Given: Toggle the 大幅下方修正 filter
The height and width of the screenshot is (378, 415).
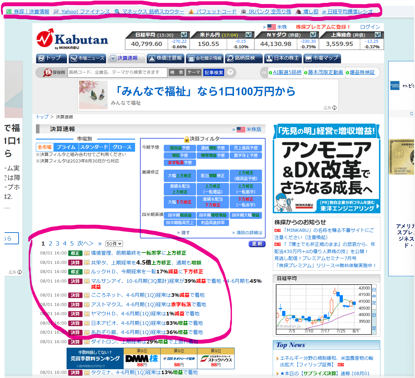Looking at the screenshot, I should click(180, 202).
